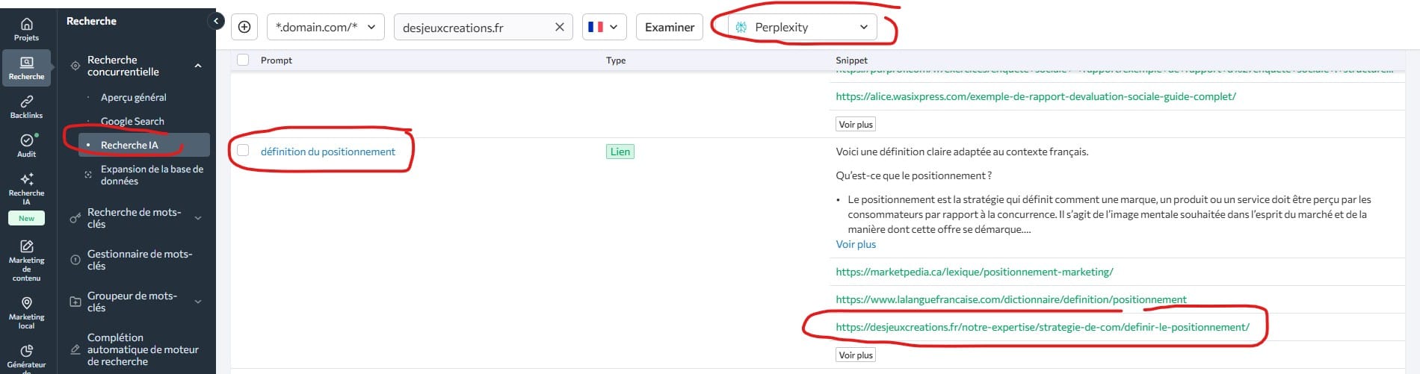This screenshot has height=374, width=1420.
Task: Clear the desjeuxcreations.fr domain field
Action: pos(559,27)
